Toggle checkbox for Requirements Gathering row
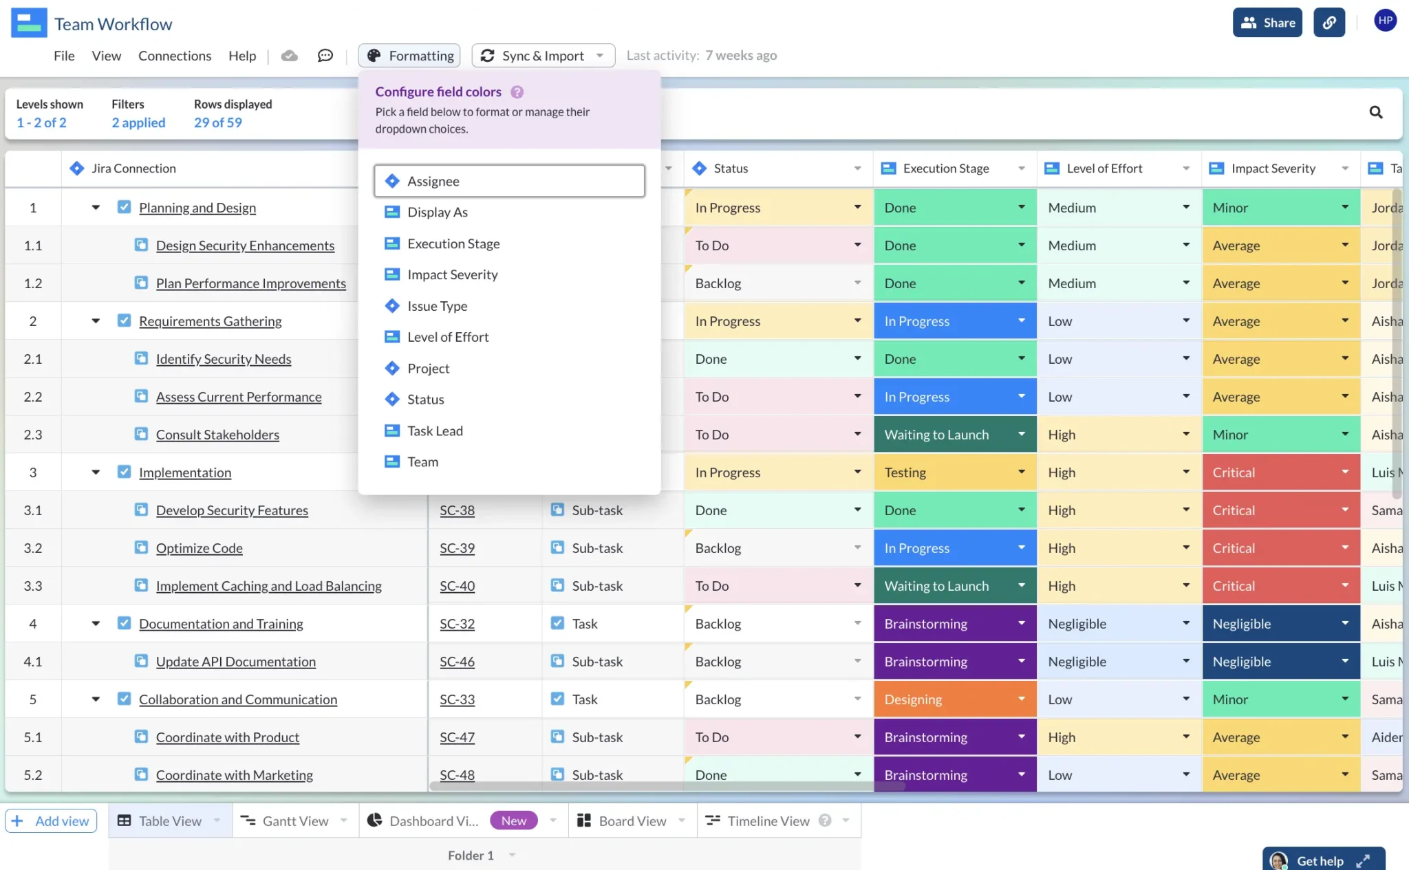The height and width of the screenshot is (870, 1409). pos(122,321)
